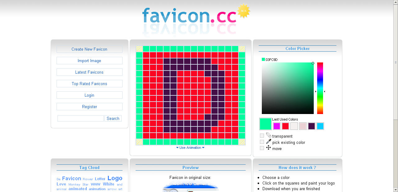Go to the Register page

[90, 107]
